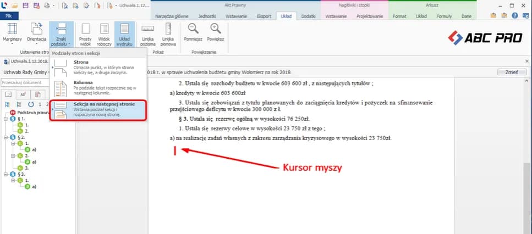
Task: Collapse the § 3. tree node
Action: pyautogui.click(x=6, y=174)
